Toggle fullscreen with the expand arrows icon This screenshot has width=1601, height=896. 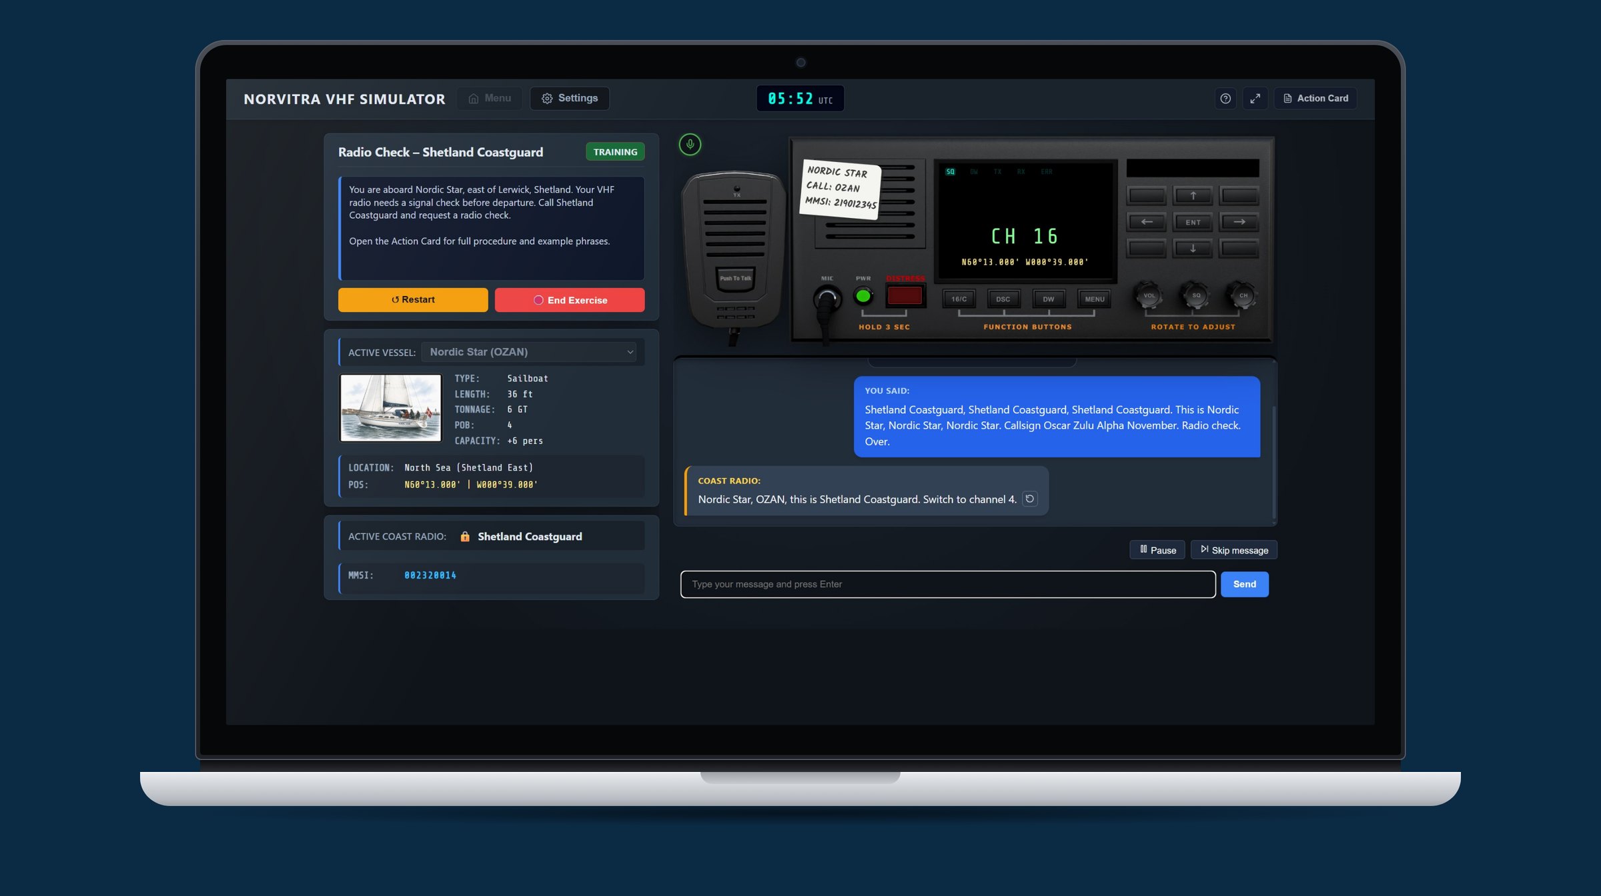click(1255, 98)
